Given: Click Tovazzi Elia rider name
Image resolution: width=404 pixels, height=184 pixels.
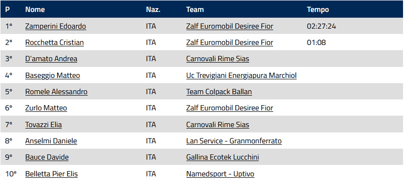Looking at the screenshot, I should point(44,125).
